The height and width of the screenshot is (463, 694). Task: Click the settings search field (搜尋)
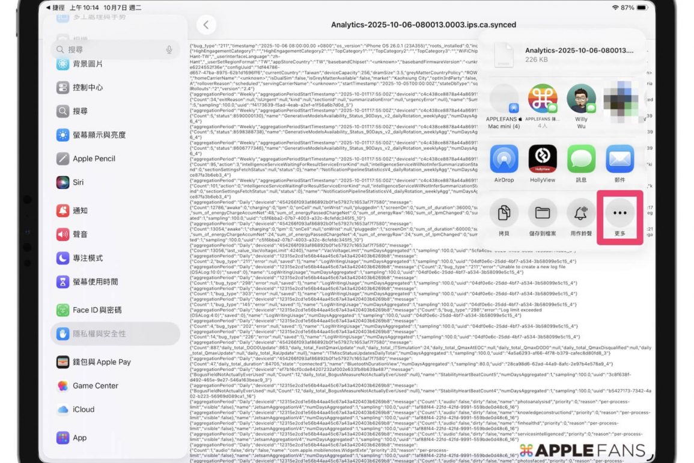pos(108,50)
